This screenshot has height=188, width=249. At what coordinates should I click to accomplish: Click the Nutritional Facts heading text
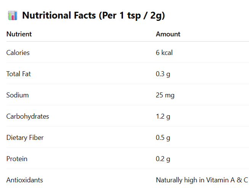coord(94,16)
